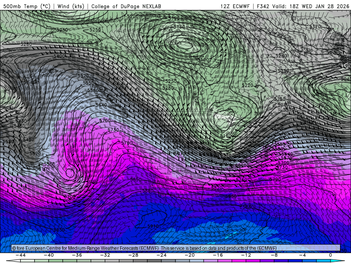Click the ECMWF copyright notice banner

175,248
